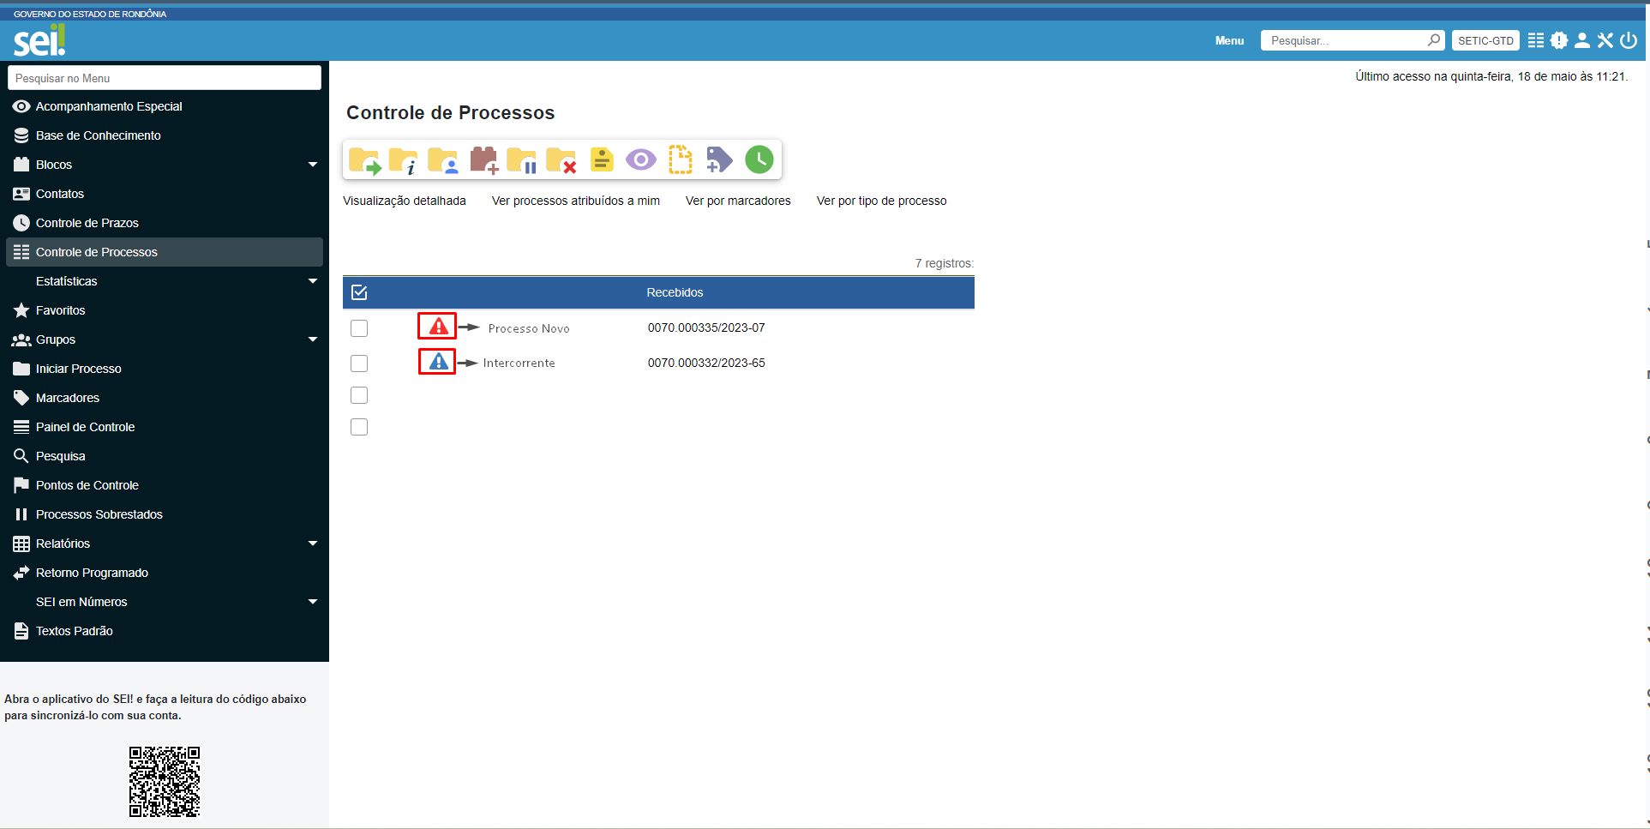Click the magnifier icon in header search box

click(x=1433, y=40)
